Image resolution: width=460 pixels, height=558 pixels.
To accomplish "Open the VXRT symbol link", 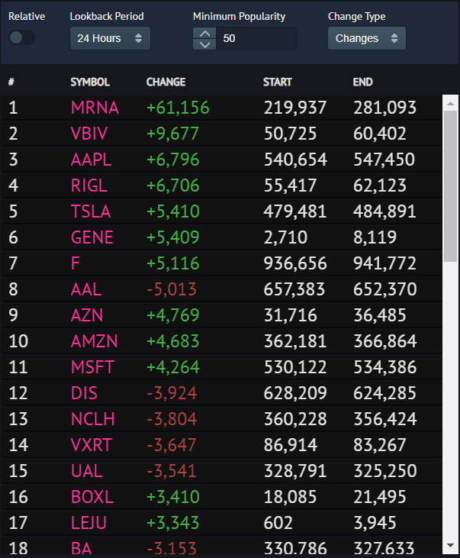I will pyautogui.click(x=92, y=446).
